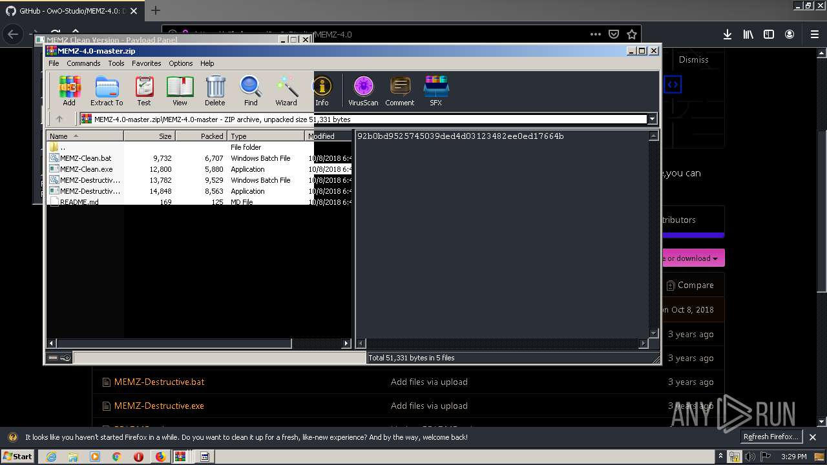Sort by the Packed column header
This screenshot has height=465, width=827.
coord(201,136)
